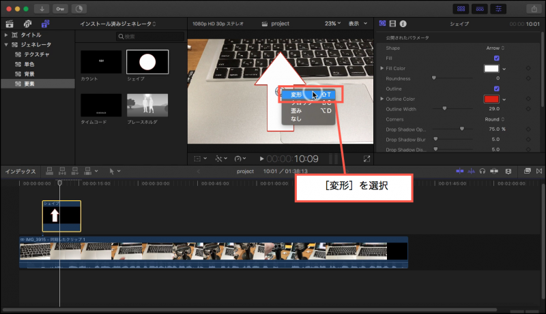Toggle browser panel visibility button
546x314 pixels.
click(x=461, y=9)
